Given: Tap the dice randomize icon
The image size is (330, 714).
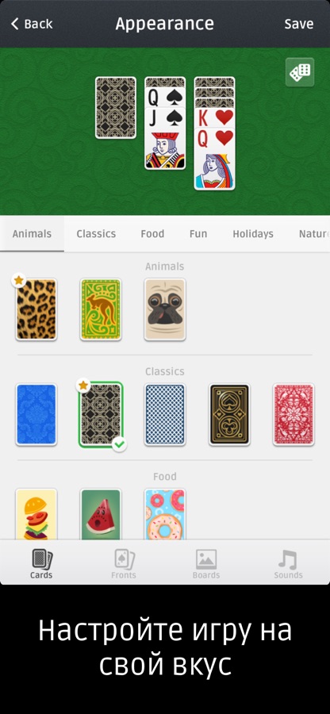Looking at the screenshot, I should 300,72.
